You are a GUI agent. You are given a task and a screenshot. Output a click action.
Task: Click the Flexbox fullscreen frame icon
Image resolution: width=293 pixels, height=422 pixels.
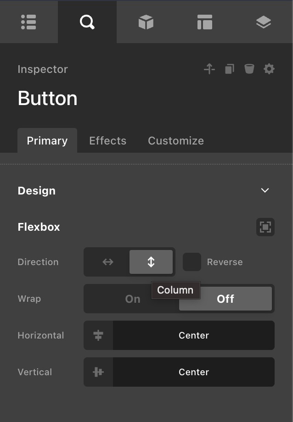point(265,227)
